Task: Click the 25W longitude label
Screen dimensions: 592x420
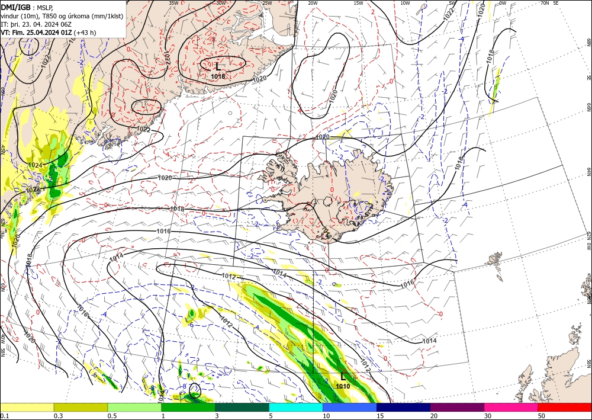Action: coord(267,3)
